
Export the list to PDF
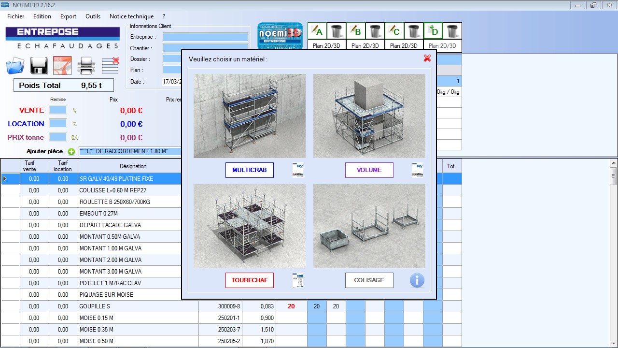tap(62, 66)
